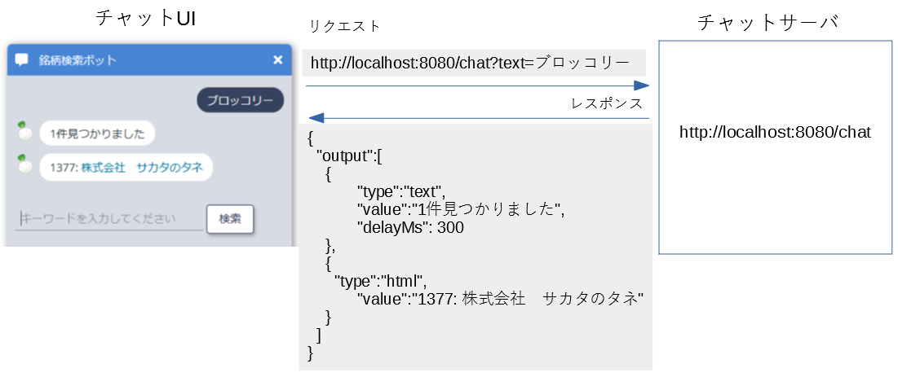Select the 1件見つかりました reply bubble
898x377 pixels.
click(x=97, y=134)
